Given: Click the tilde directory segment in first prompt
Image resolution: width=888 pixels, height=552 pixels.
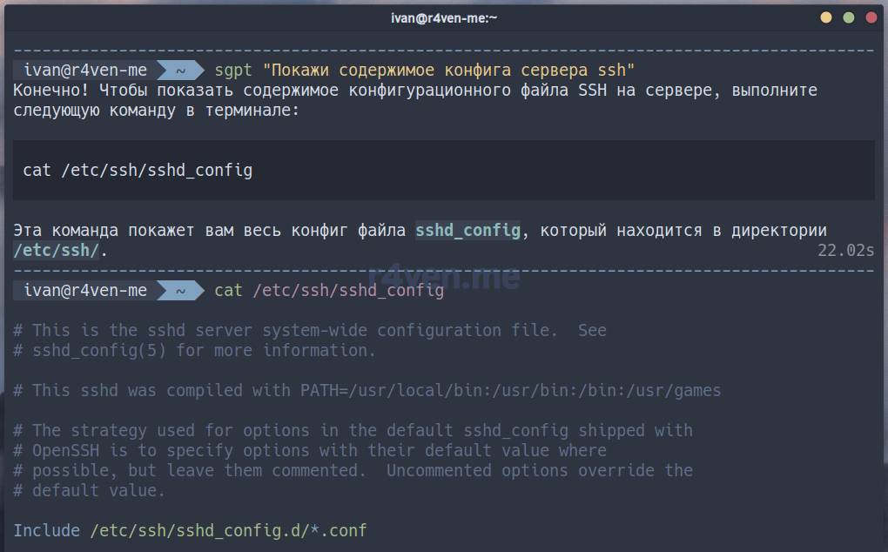Looking at the screenshot, I should [180, 70].
